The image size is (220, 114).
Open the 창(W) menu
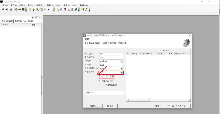tap(75, 5)
